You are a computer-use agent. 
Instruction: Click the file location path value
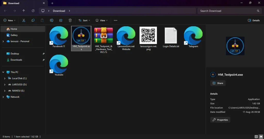pos(244,108)
